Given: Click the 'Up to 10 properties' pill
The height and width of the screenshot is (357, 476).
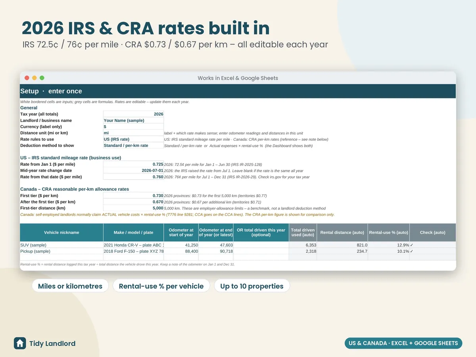Looking at the screenshot, I should coord(252,286).
